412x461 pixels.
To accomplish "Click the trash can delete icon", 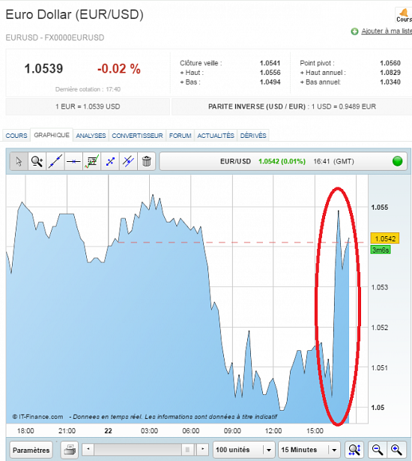I will 146,161.
